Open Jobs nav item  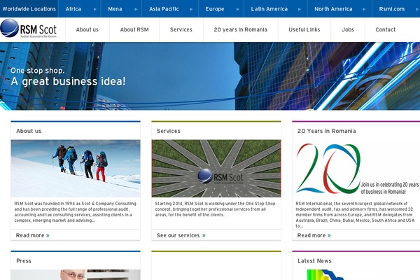348,29
